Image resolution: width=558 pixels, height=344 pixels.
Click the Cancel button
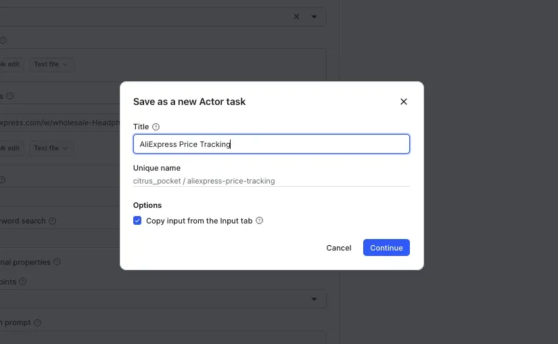click(x=339, y=248)
